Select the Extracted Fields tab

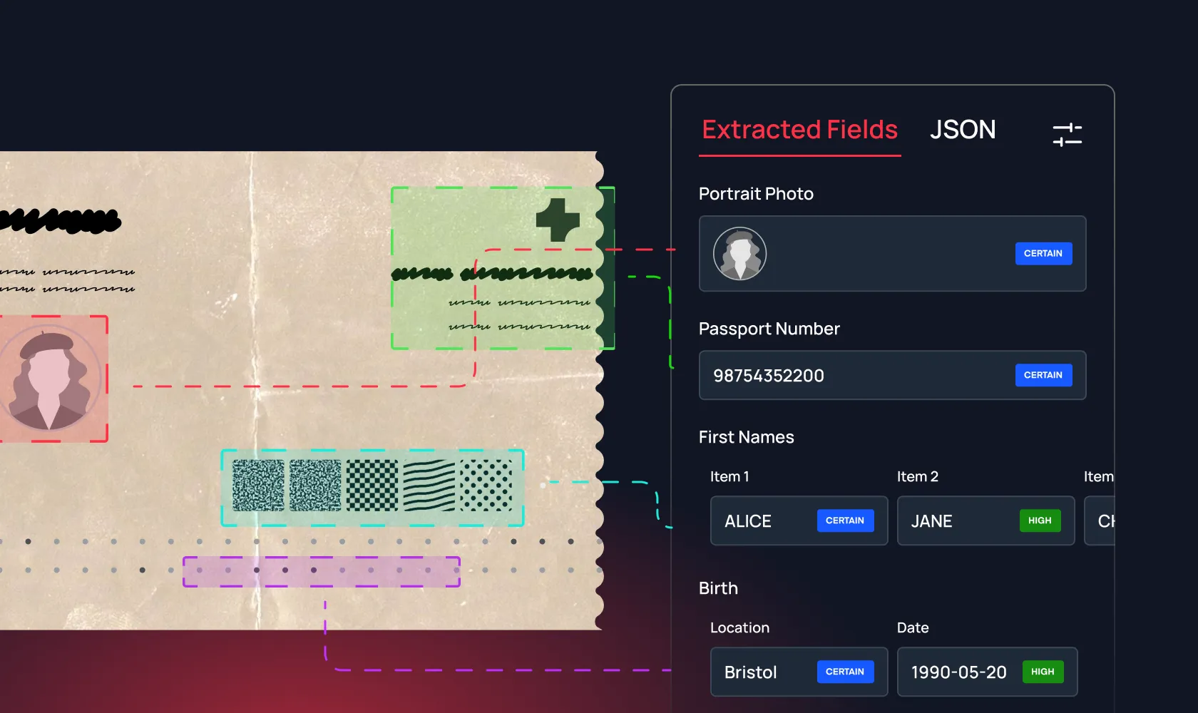(x=799, y=130)
